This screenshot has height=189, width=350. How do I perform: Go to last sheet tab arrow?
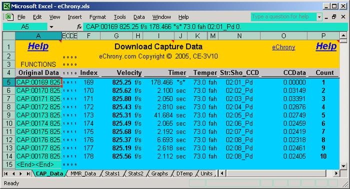point(28,173)
